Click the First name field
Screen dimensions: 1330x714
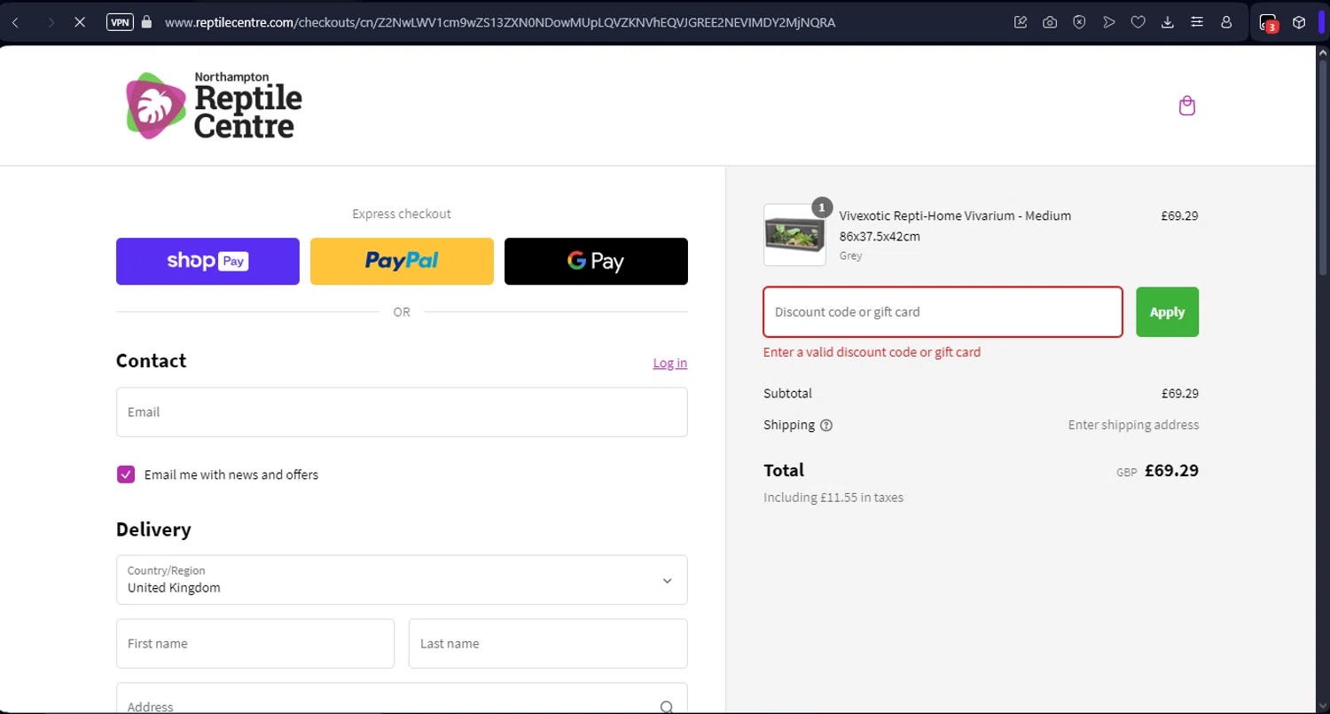255,644
